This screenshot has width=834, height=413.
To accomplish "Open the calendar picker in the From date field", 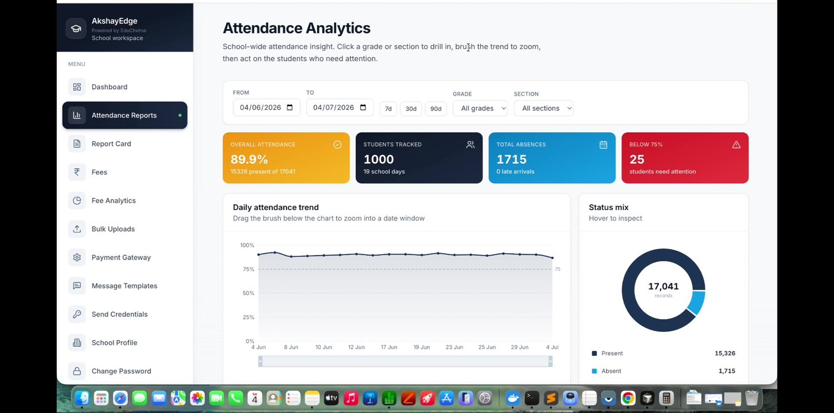I will click(290, 107).
